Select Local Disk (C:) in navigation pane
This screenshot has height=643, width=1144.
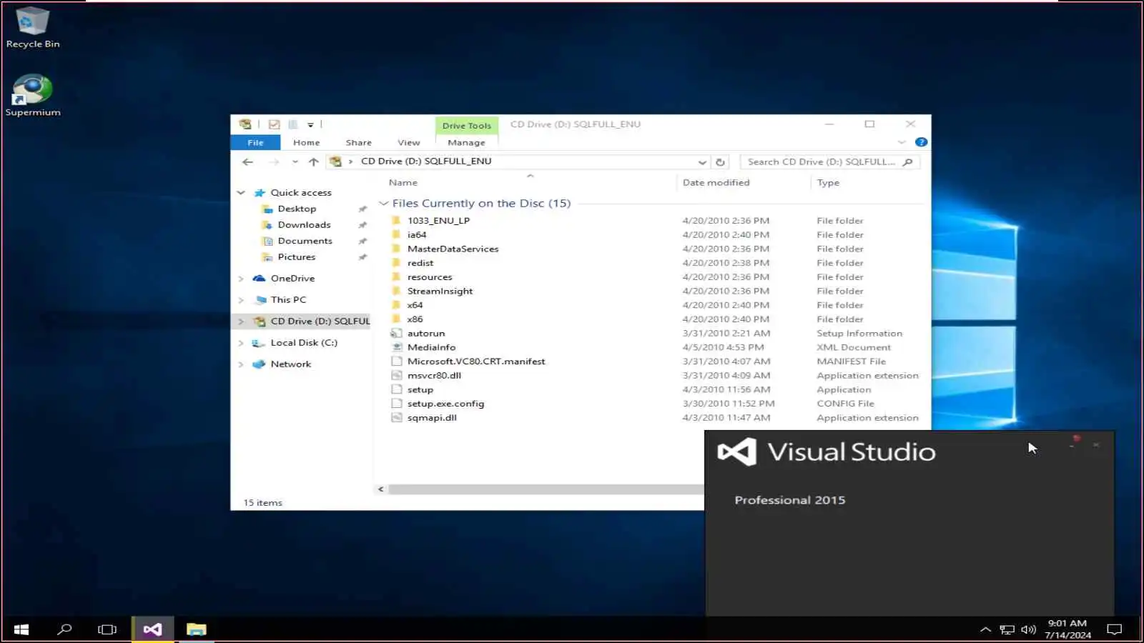[x=303, y=343]
